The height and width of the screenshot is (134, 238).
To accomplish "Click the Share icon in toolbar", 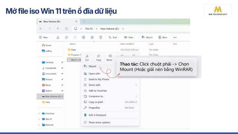I will (92, 37).
